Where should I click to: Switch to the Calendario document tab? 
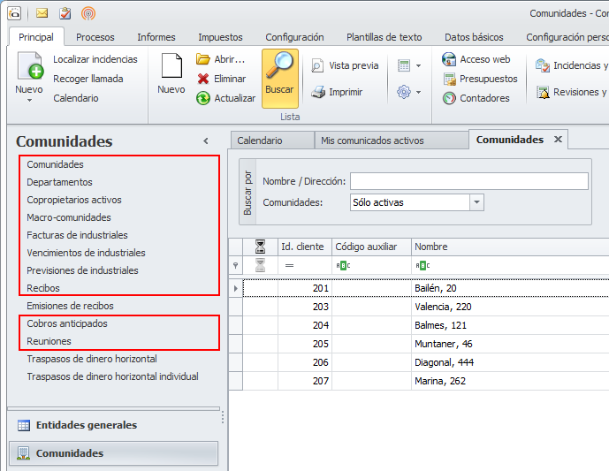(x=272, y=141)
